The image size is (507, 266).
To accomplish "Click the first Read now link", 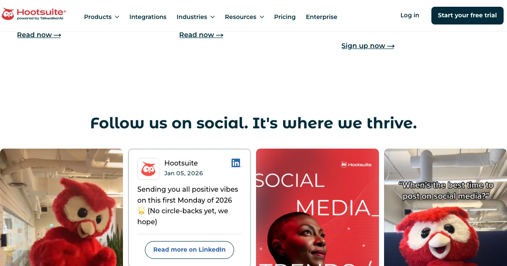I will tap(39, 35).
